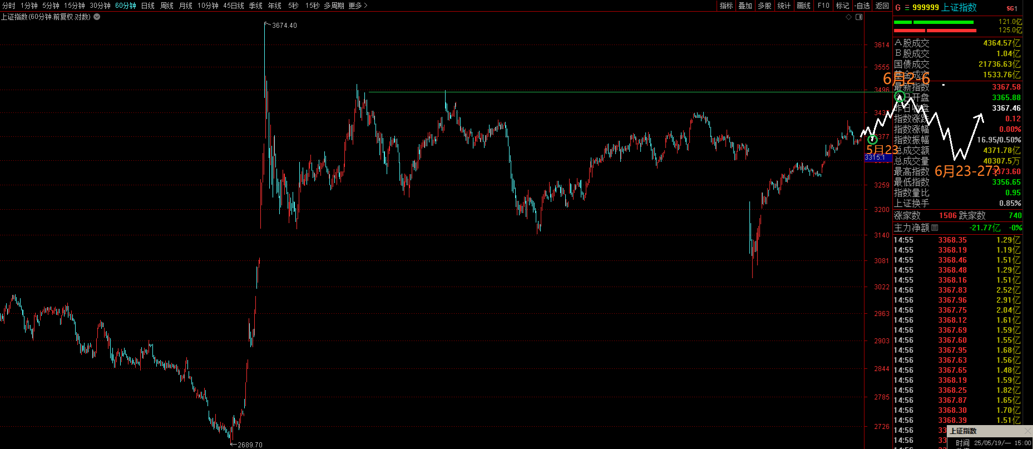Click the 主力净额 value -21.77亿

pyautogui.click(x=985, y=228)
